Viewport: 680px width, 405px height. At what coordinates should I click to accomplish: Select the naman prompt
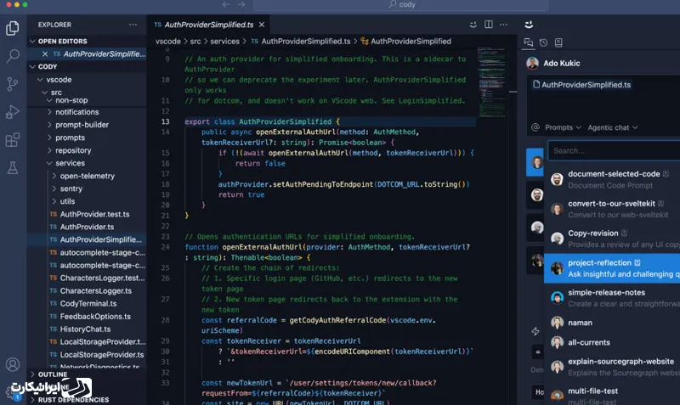point(612,323)
